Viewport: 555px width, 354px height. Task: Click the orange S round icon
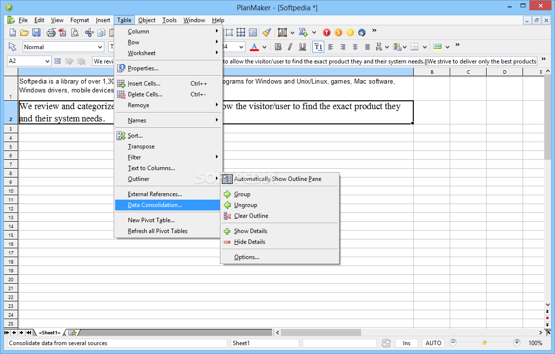pyautogui.click(x=339, y=32)
